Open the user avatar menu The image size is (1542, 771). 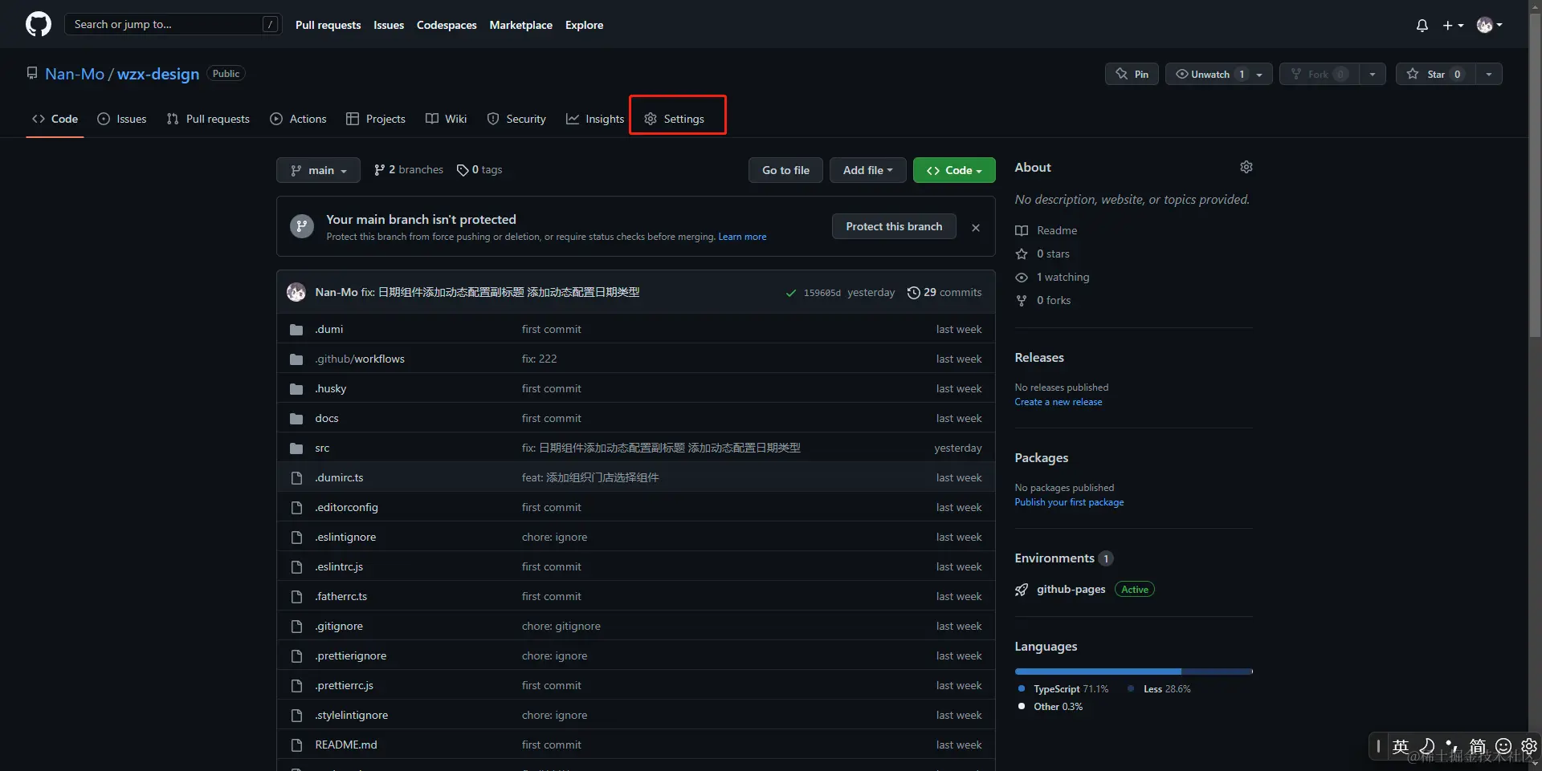point(1489,26)
